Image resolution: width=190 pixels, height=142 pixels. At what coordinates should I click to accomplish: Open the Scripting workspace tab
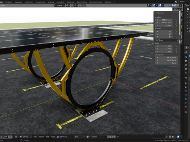(108, 2)
